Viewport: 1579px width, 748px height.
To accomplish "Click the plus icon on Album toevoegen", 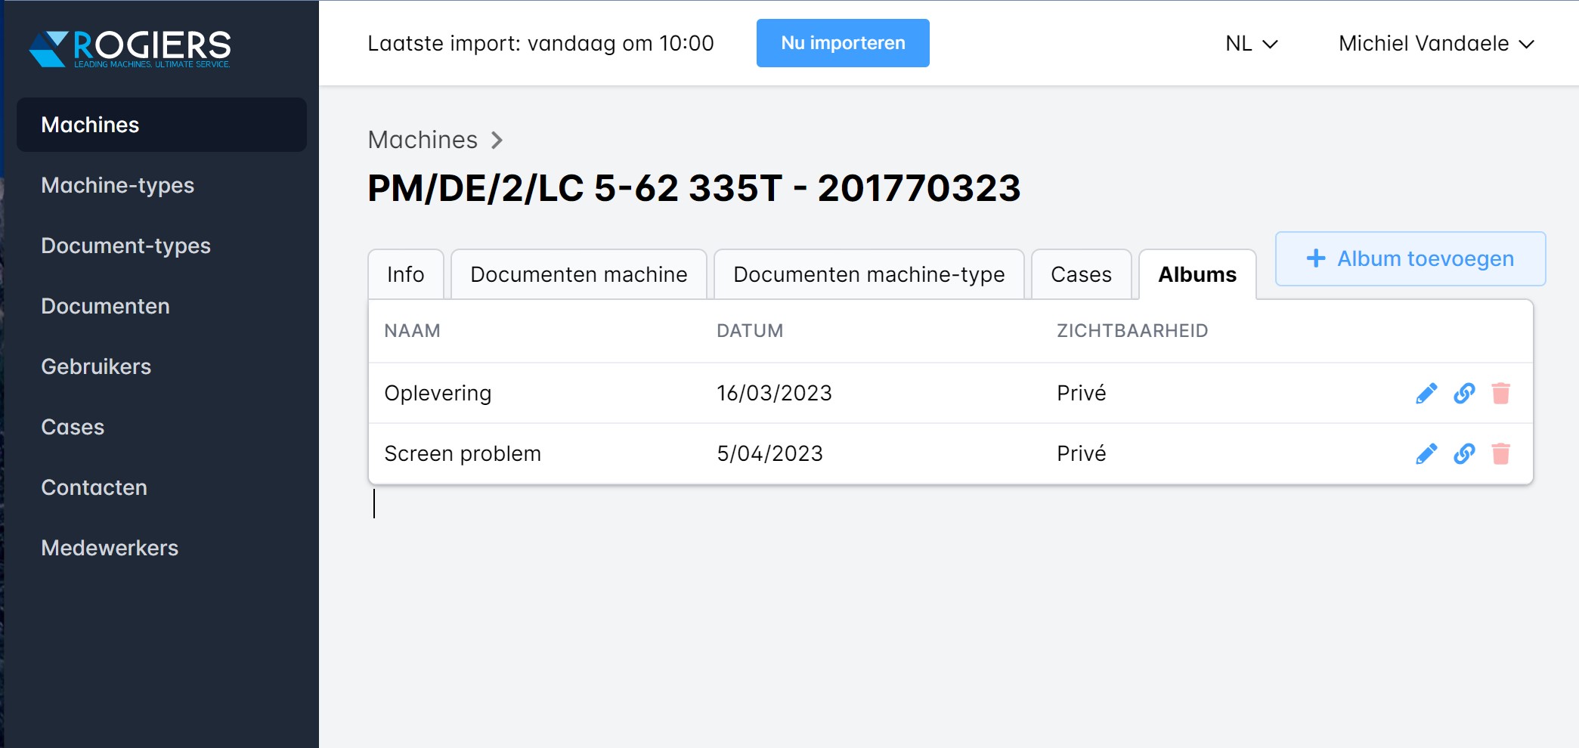I will click(x=1315, y=258).
